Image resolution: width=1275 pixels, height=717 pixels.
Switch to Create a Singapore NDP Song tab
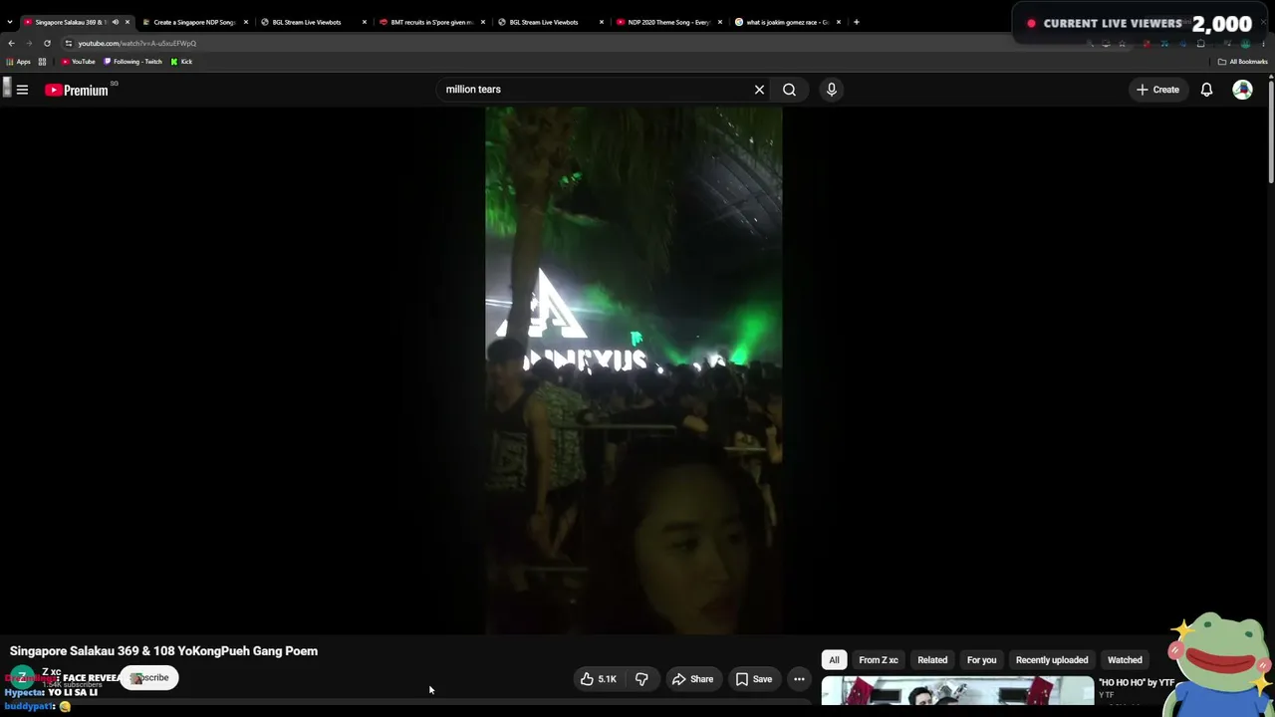pos(194,22)
